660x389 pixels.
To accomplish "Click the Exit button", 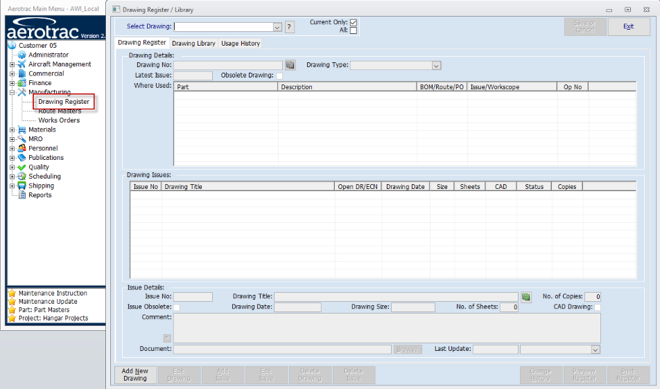I will [628, 27].
